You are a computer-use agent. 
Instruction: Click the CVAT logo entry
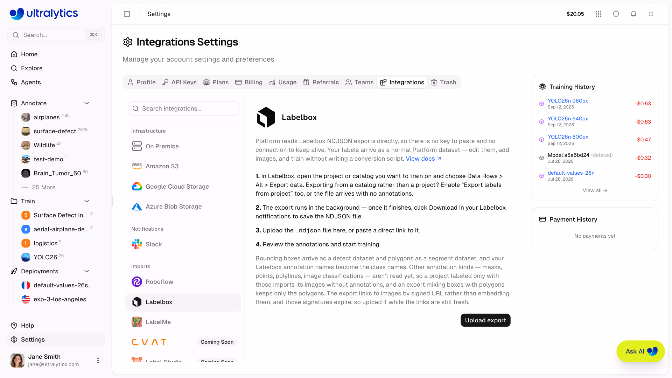[x=149, y=342]
